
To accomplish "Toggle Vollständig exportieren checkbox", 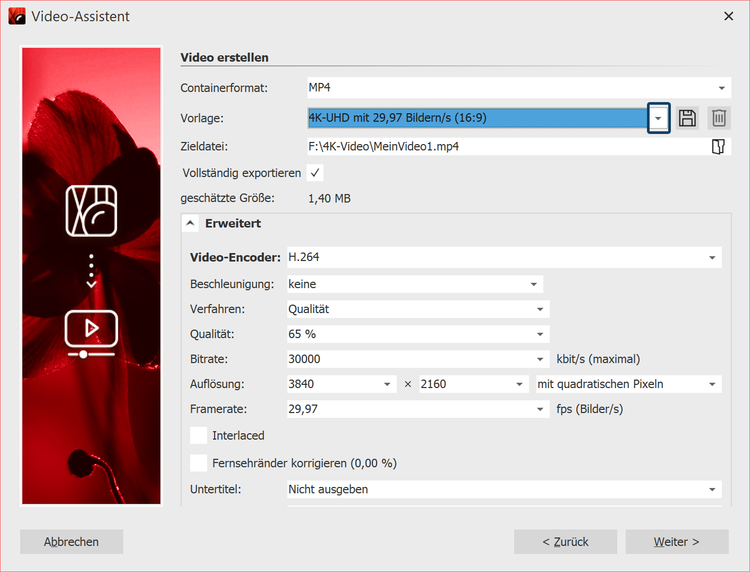I will point(315,172).
